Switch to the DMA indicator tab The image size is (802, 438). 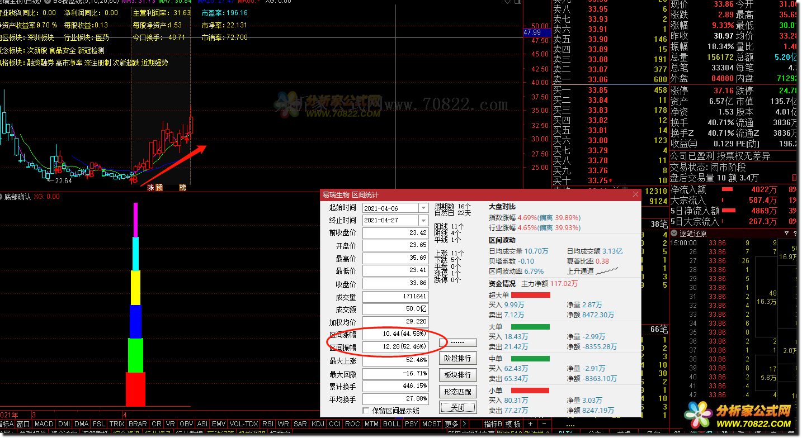click(82, 424)
